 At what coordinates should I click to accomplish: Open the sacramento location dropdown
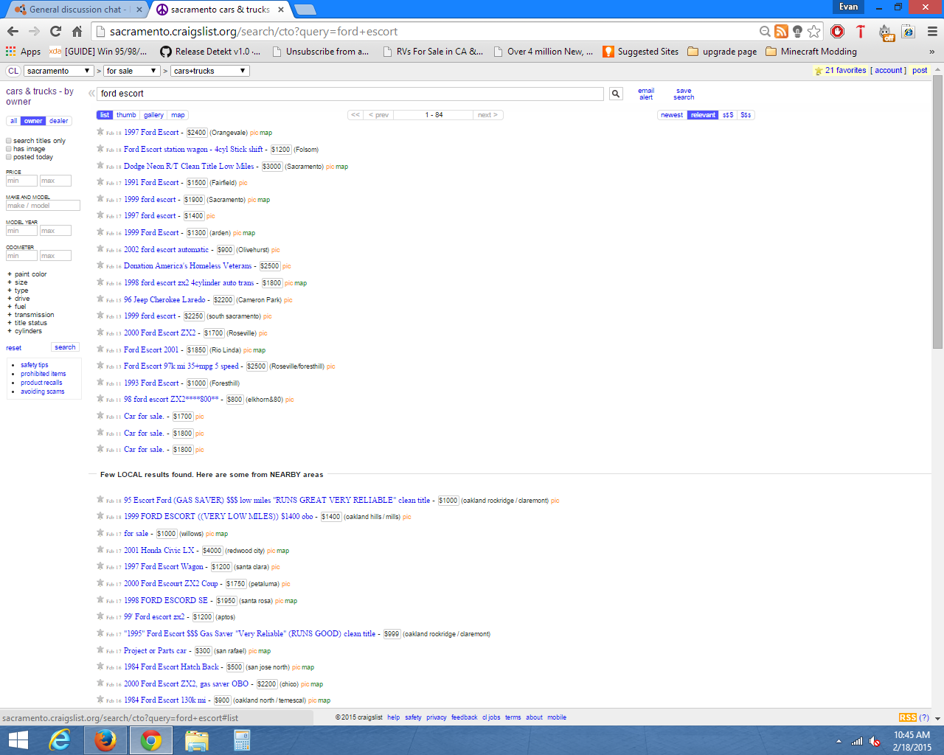click(59, 71)
